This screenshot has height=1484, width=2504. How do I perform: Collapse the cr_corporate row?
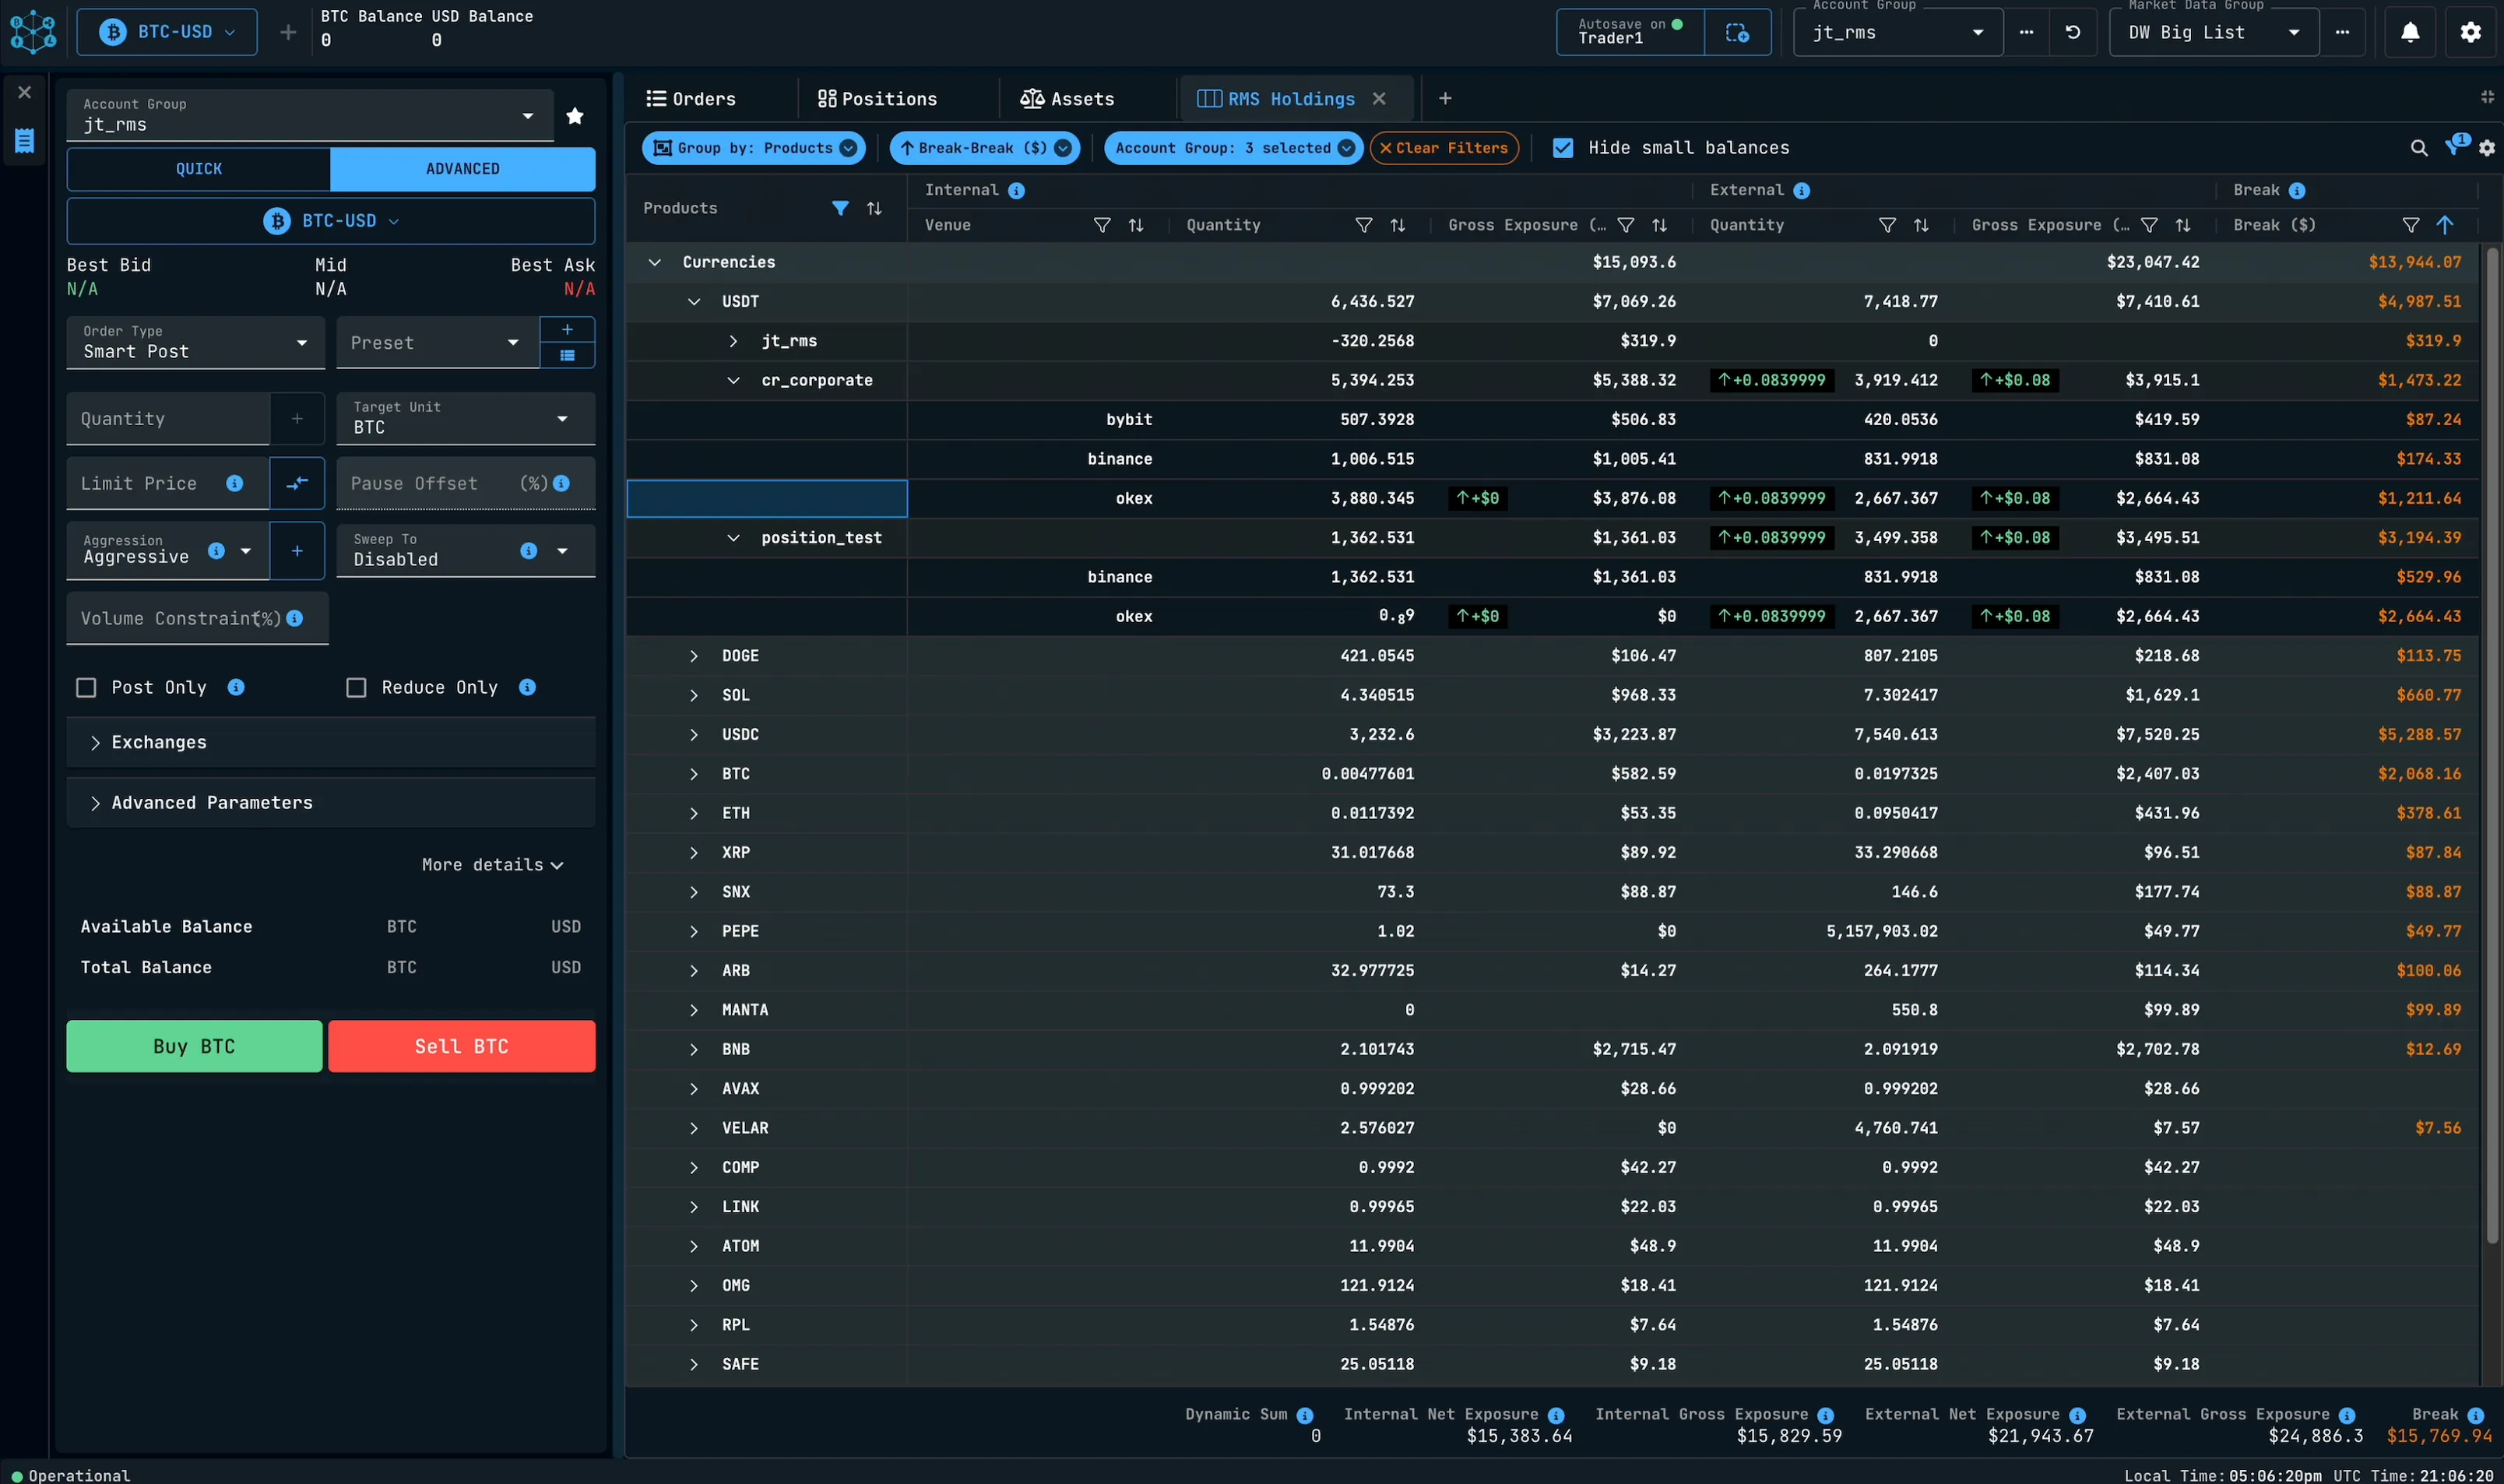click(x=733, y=380)
